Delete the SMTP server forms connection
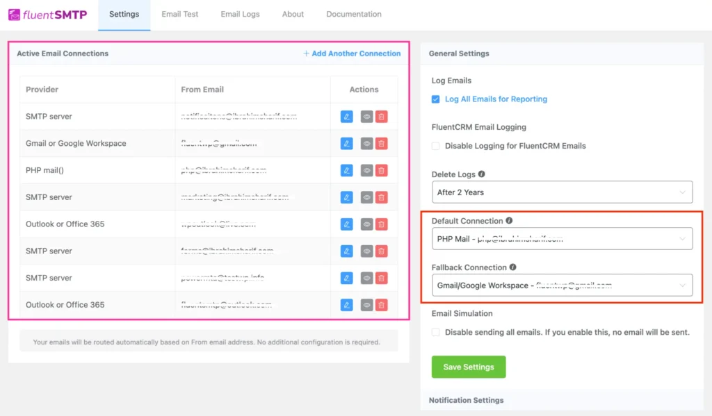 click(382, 251)
